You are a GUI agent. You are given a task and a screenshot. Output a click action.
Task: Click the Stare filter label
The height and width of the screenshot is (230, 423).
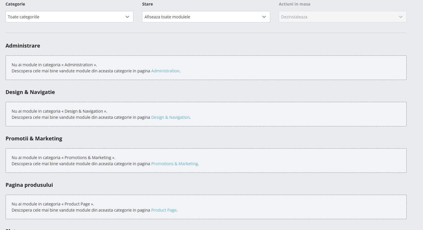click(147, 4)
